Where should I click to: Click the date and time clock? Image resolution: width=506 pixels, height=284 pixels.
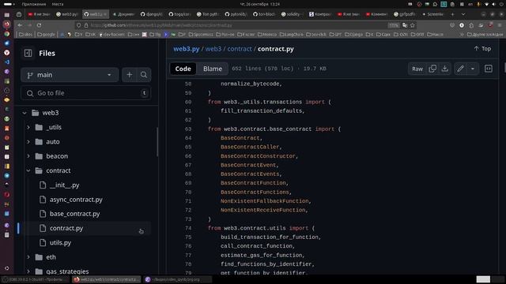(260, 4)
